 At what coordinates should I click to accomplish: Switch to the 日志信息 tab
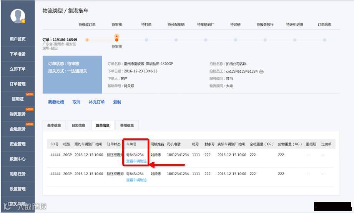[x=78, y=125]
